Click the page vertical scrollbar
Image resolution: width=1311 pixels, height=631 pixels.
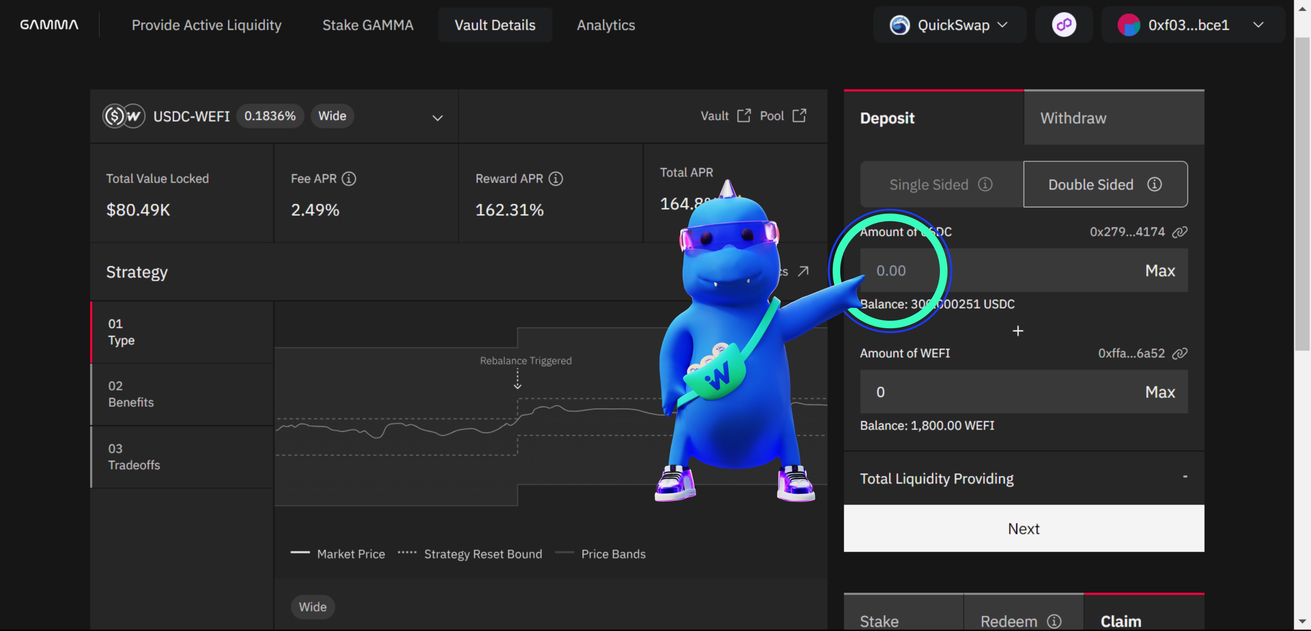[1302, 194]
